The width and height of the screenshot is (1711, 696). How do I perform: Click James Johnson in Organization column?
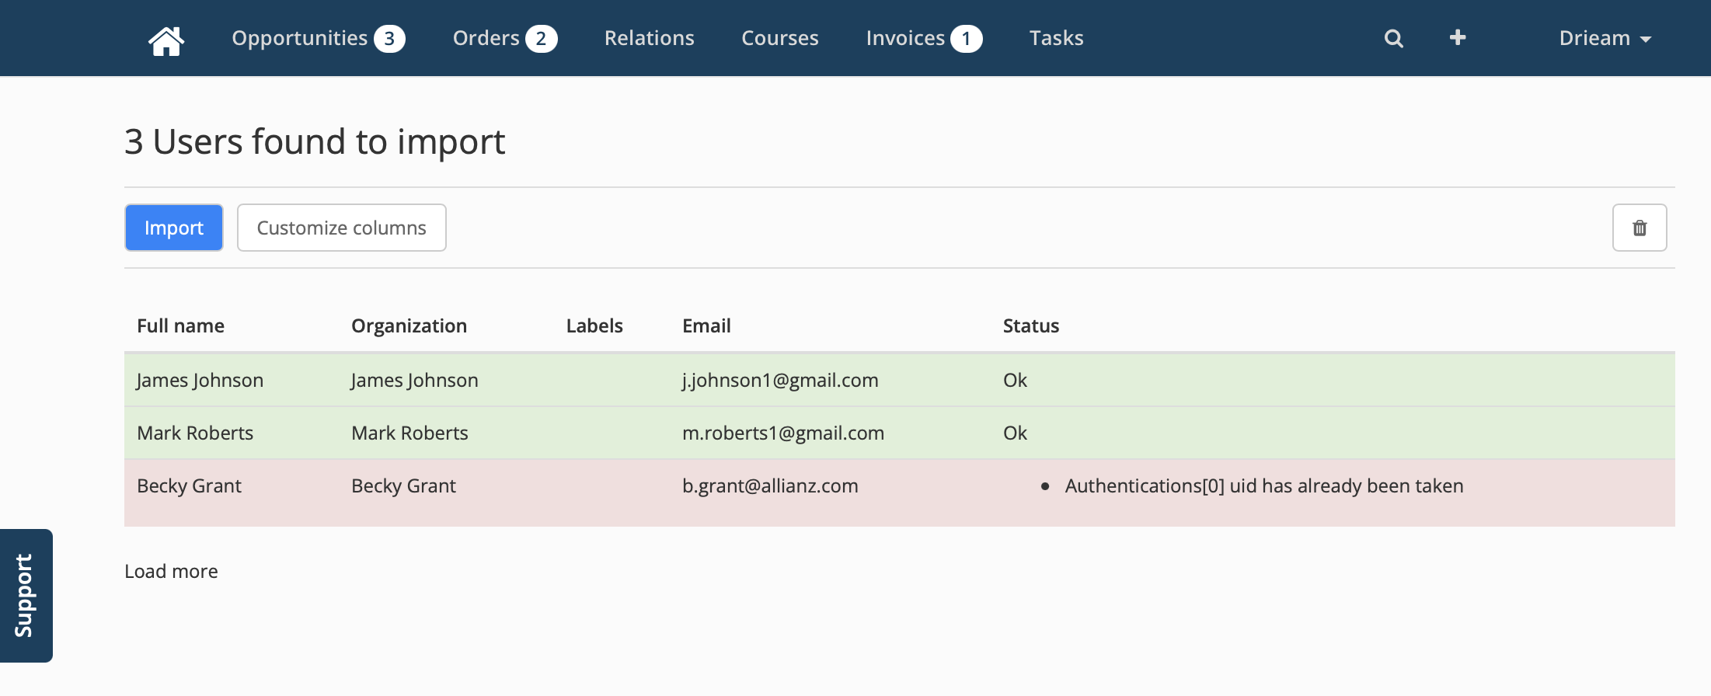click(x=414, y=380)
